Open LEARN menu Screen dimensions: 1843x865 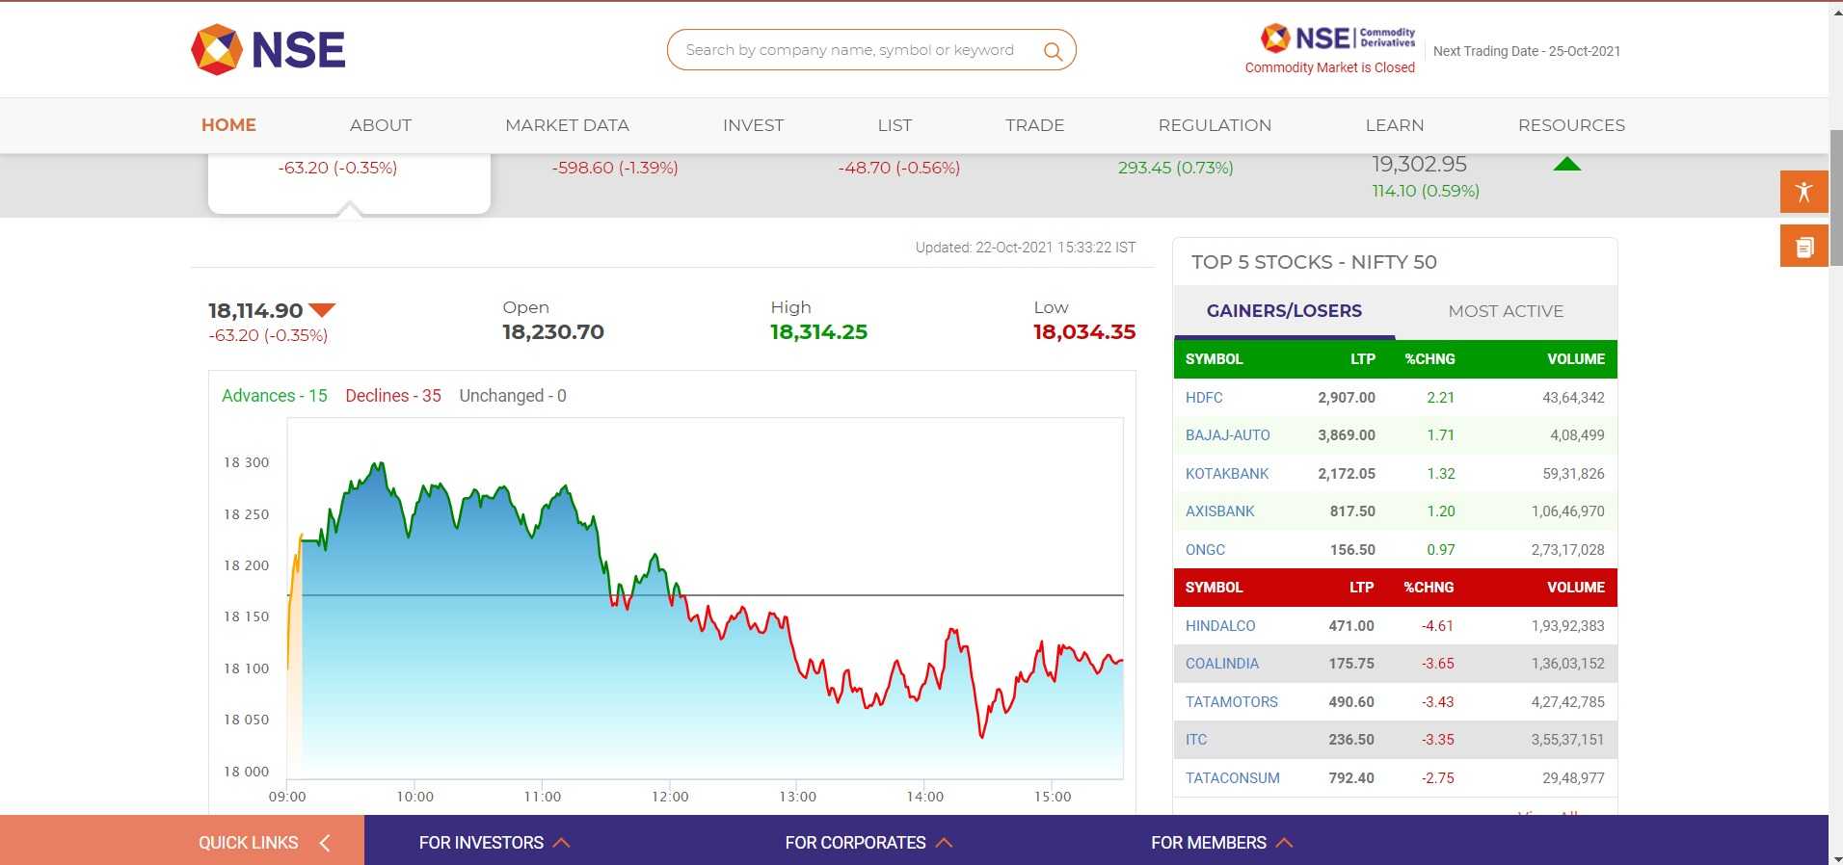pos(1394,125)
